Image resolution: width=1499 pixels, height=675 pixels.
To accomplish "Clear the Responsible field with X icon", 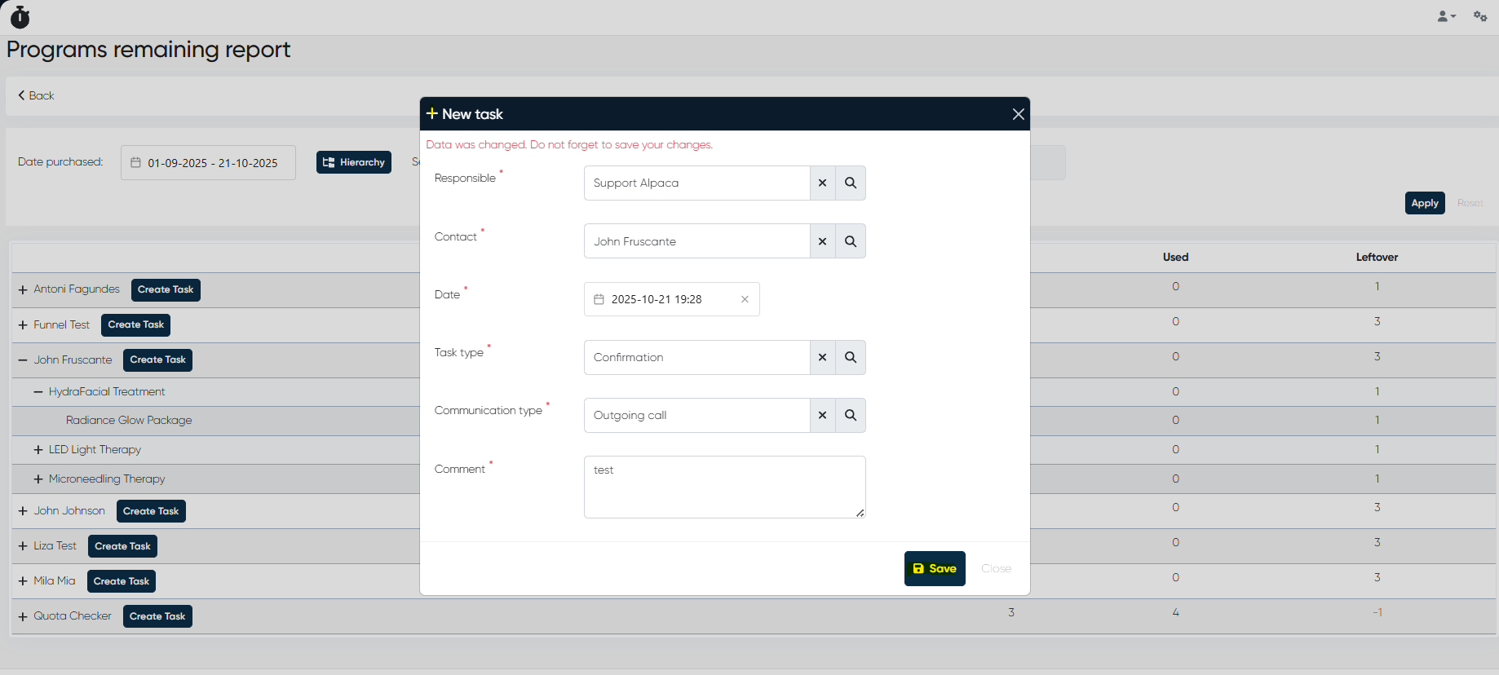I will click(x=822, y=183).
